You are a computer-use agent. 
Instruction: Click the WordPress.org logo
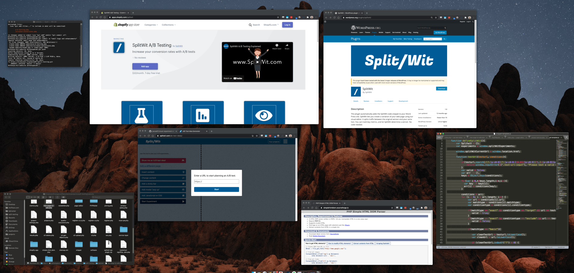tap(366, 28)
